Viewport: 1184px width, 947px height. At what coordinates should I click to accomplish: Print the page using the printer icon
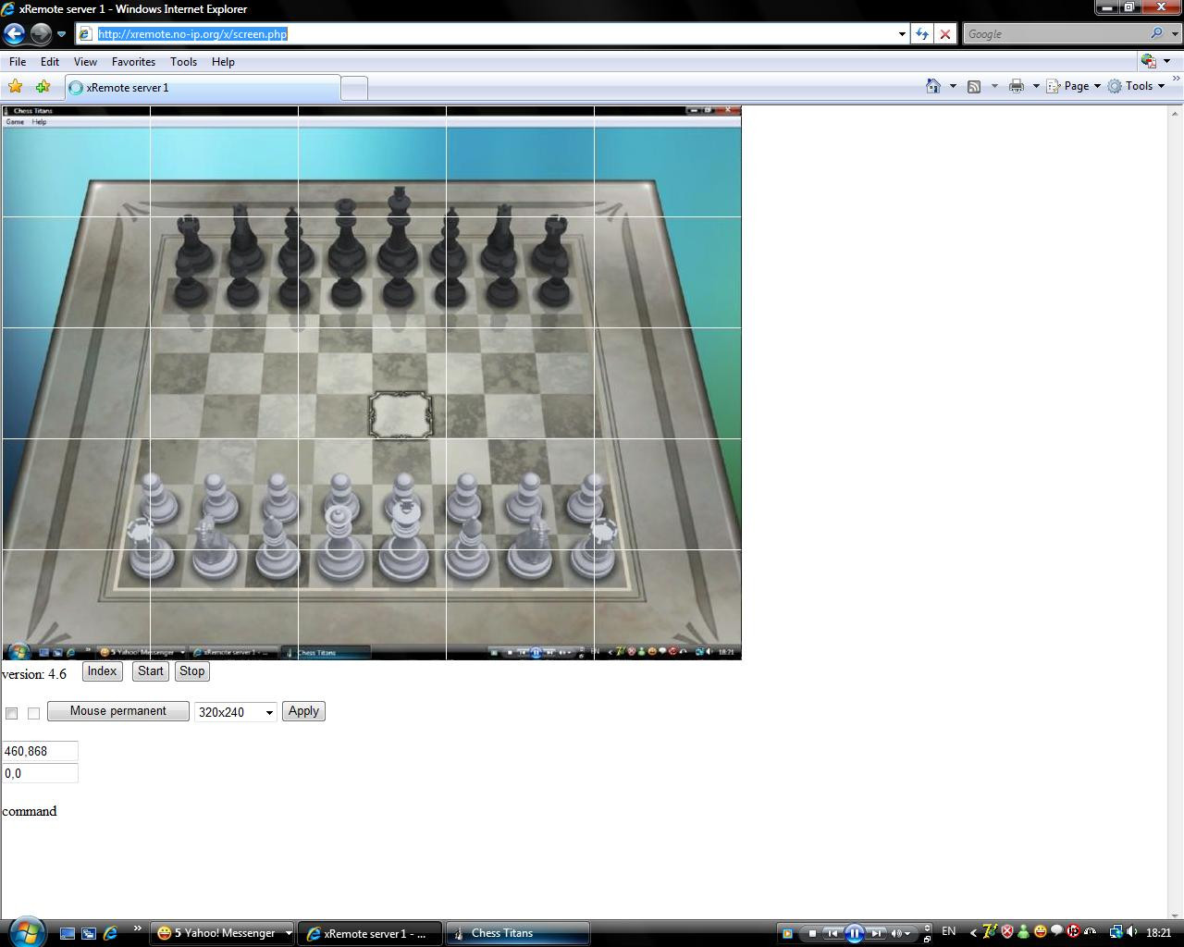pos(1017,86)
